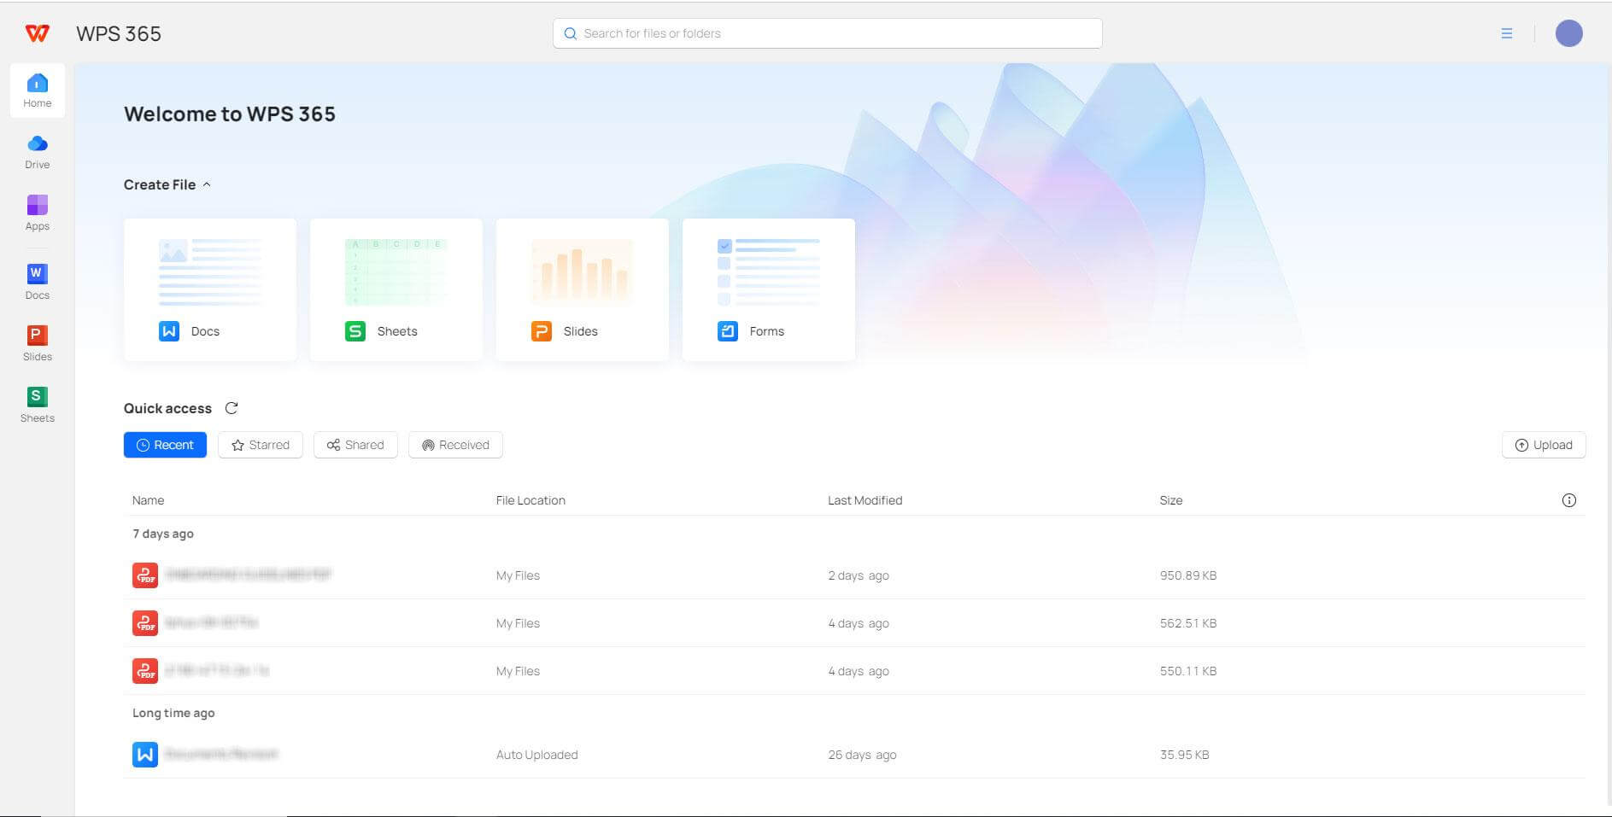Screen dimensions: 1612x817
Task: Switch to the Shared tab
Action: tap(355, 445)
